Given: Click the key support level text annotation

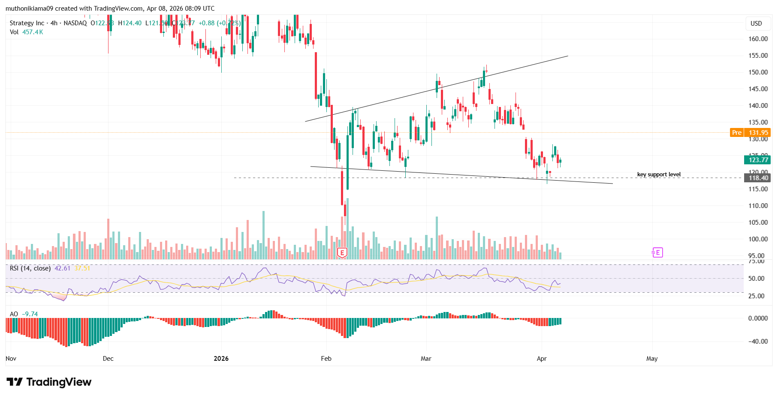Looking at the screenshot, I should 659,174.
